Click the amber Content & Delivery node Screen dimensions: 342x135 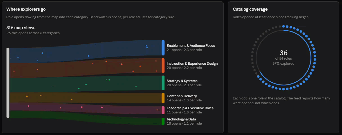pos(163,98)
